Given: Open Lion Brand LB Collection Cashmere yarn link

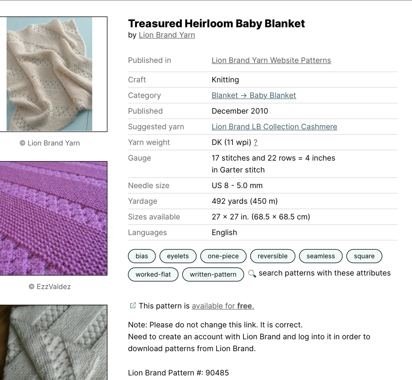Looking at the screenshot, I should pyautogui.click(x=274, y=127).
